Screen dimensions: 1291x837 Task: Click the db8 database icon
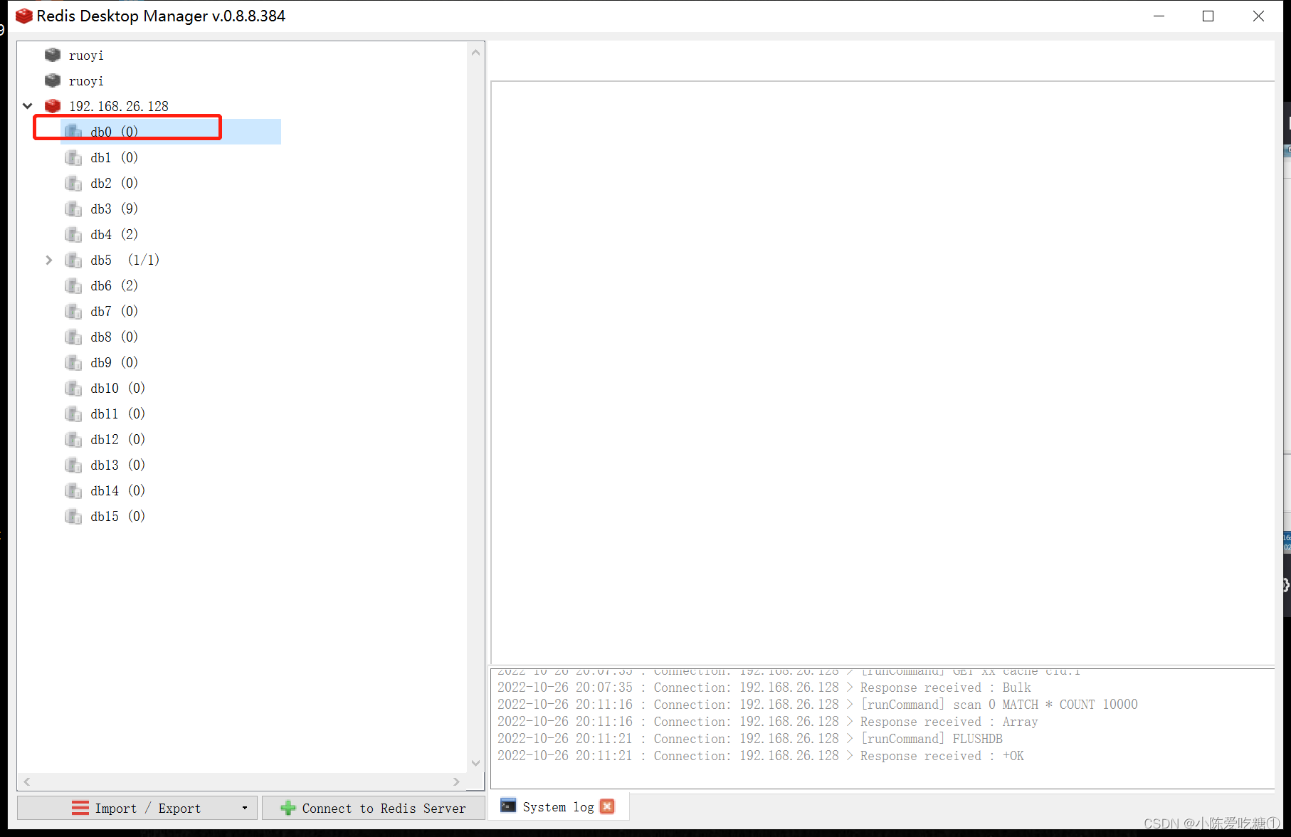(x=73, y=337)
